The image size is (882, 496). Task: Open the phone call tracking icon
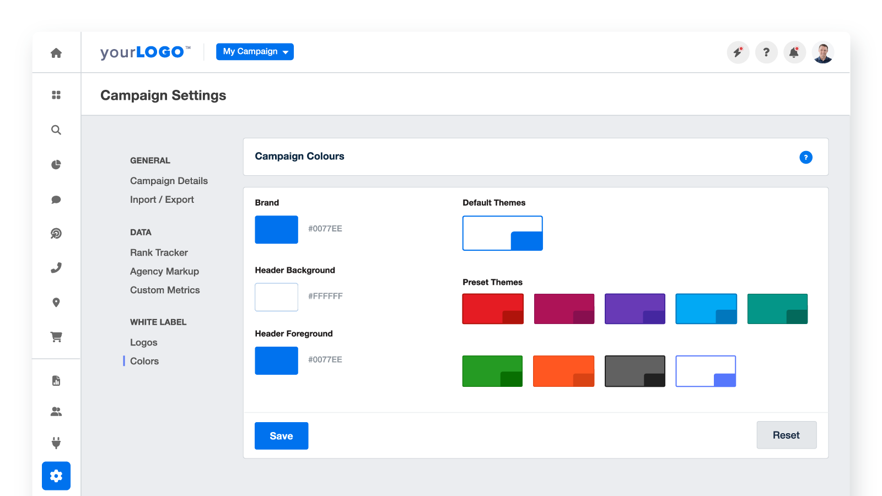pyautogui.click(x=56, y=268)
